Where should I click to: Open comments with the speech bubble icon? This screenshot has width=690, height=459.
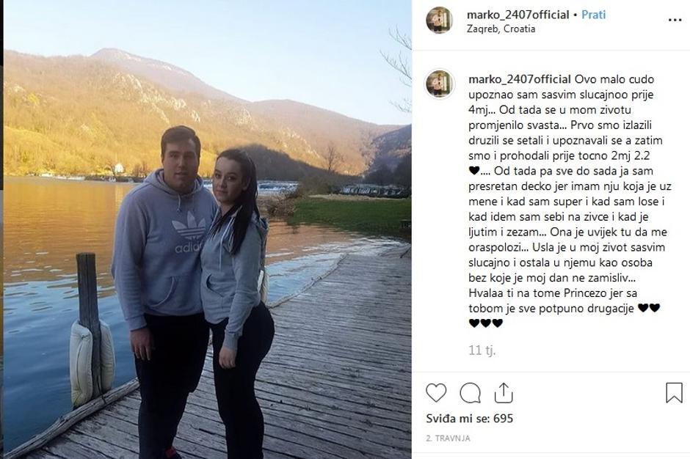coord(470,393)
